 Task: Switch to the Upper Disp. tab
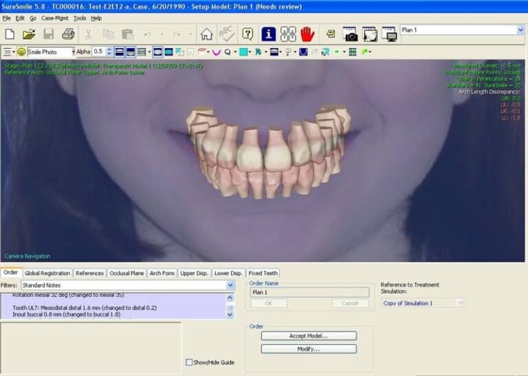(x=194, y=273)
